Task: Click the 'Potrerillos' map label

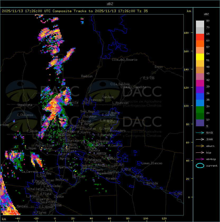Action: click(x=44, y=146)
